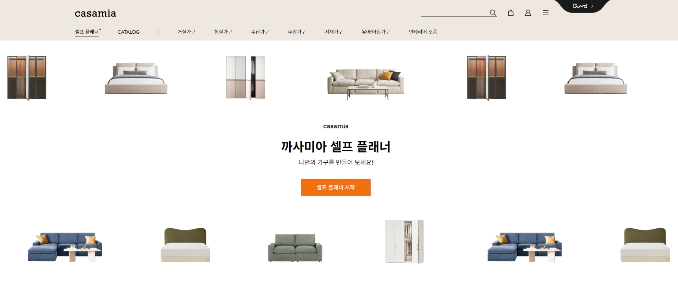
Task: Go to 서재가구 category
Action: [x=334, y=32]
